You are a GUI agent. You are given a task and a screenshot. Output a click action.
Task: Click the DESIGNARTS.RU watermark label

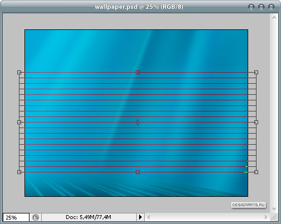click(x=248, y=205)
